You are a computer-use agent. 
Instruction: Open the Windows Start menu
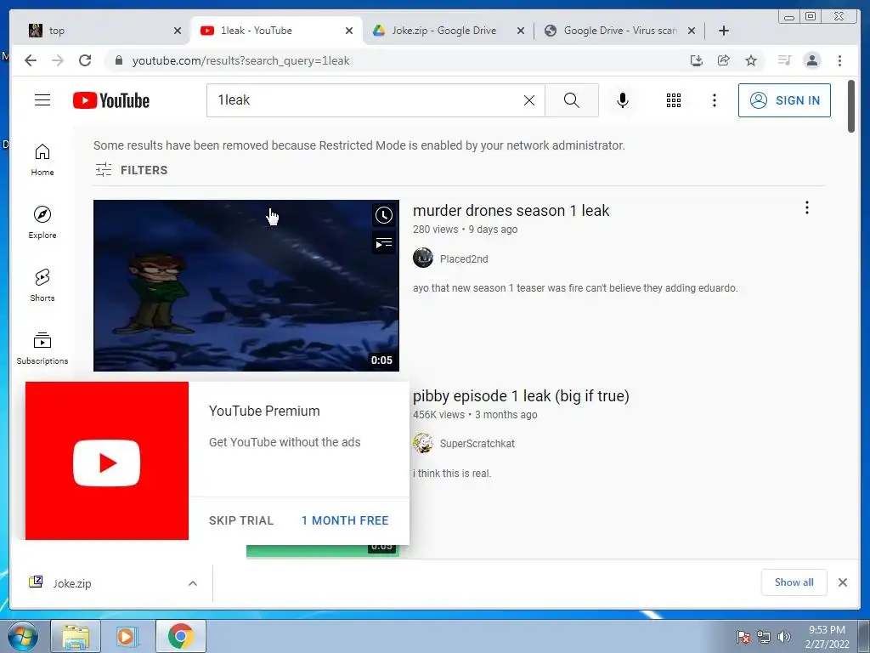(22, 636)
